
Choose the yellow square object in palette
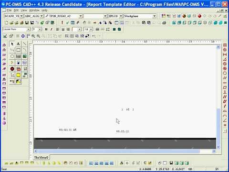coord(18,75)
